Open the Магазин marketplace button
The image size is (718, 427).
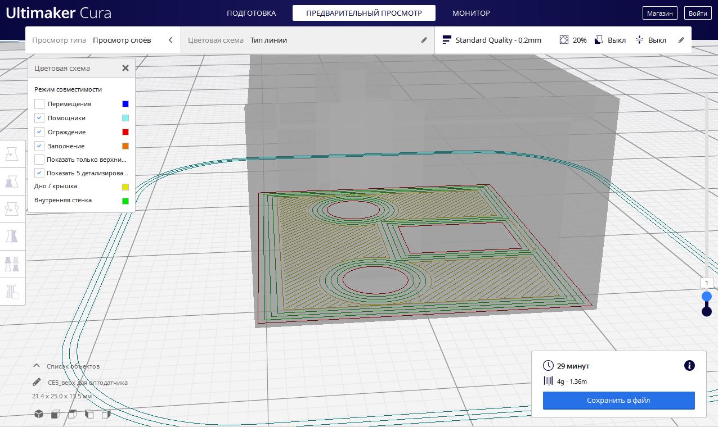pos(659,13)
